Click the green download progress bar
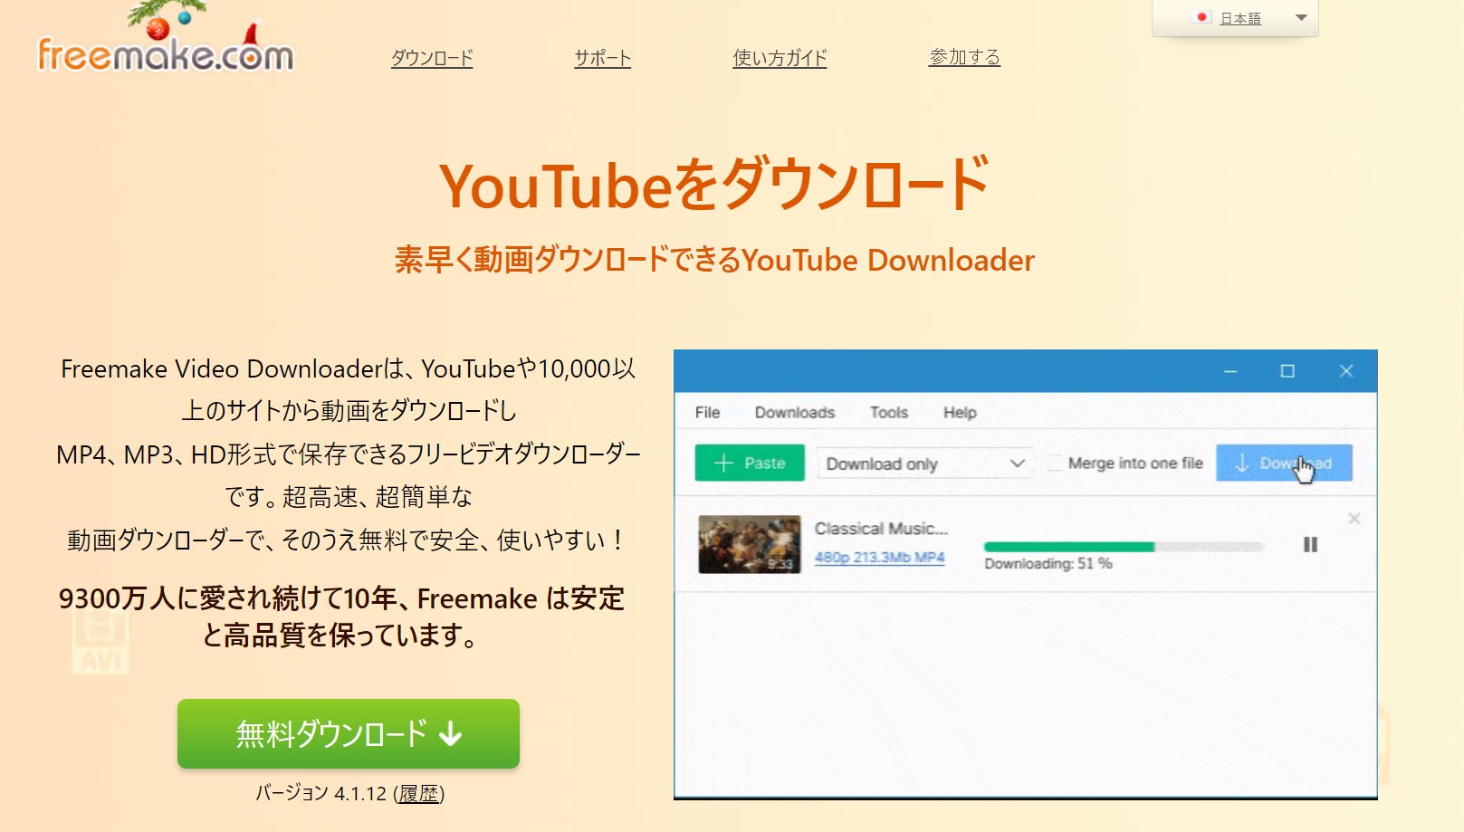The width and height of the screenshot is (1464, 832). tap(1124, 547)
